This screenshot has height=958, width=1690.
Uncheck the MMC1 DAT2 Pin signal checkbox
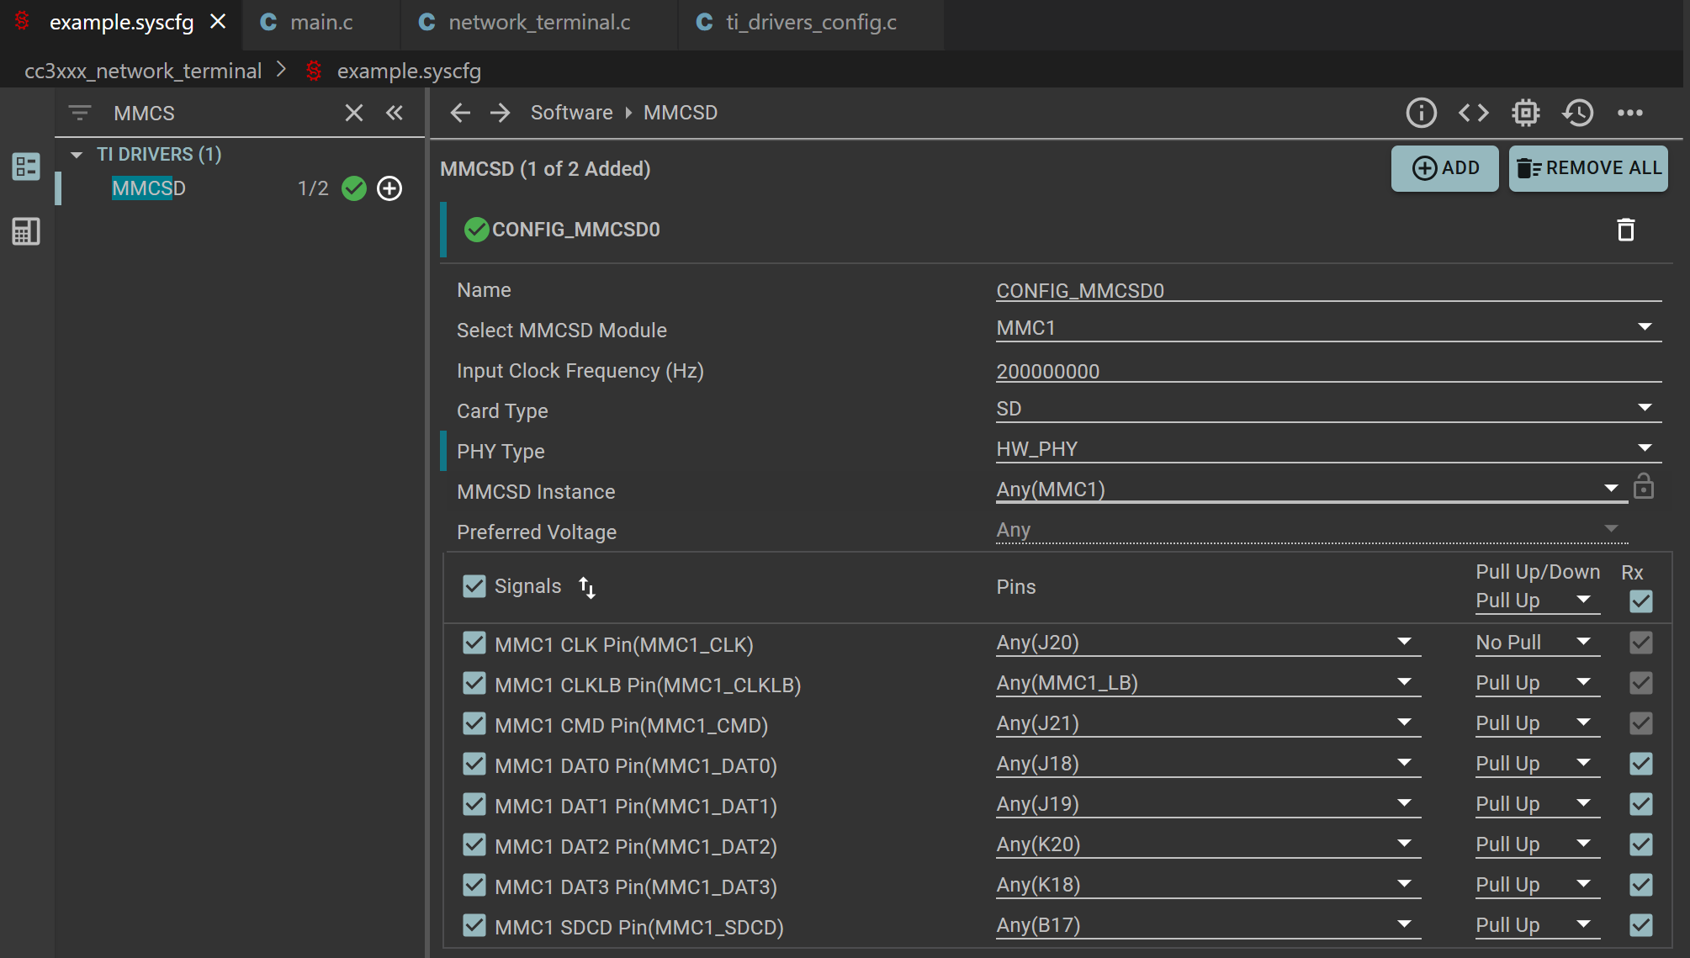point(474,845)
